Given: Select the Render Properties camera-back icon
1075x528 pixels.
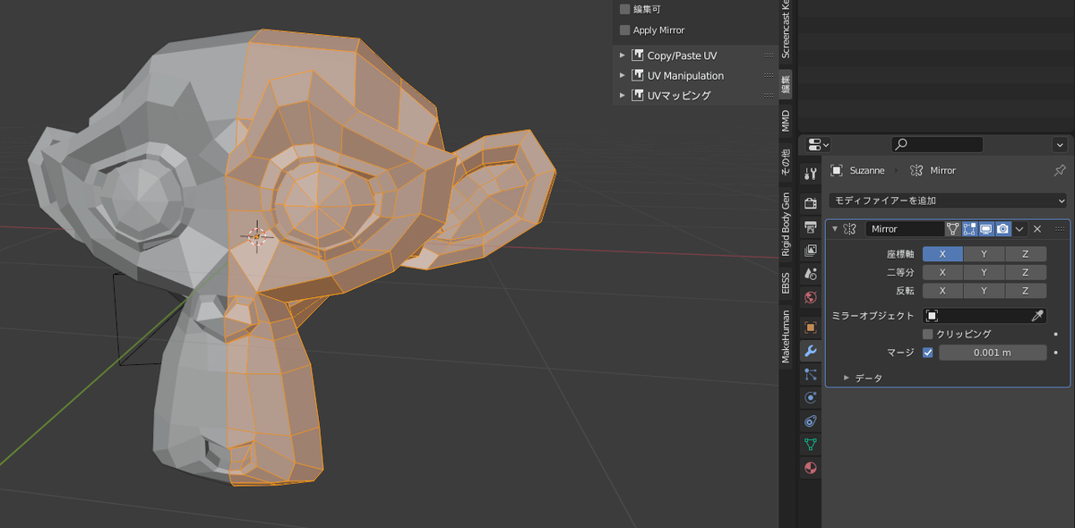Looking at the screenshot, I should coord(811,202).
